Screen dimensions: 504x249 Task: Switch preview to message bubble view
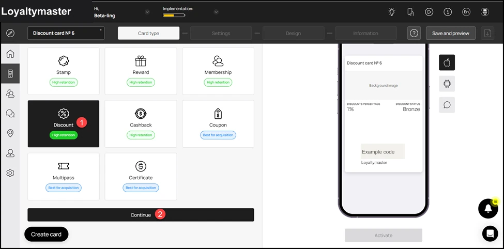point(447,105)
